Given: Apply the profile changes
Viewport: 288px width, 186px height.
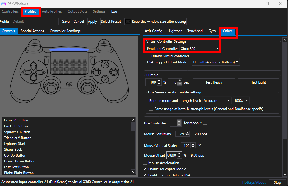Looking at the screenshot, I should (x=92, y=22).
